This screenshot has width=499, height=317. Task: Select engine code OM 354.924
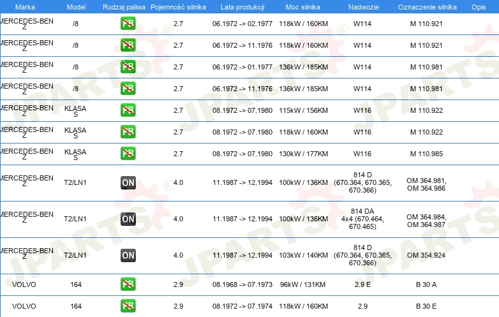426,255
